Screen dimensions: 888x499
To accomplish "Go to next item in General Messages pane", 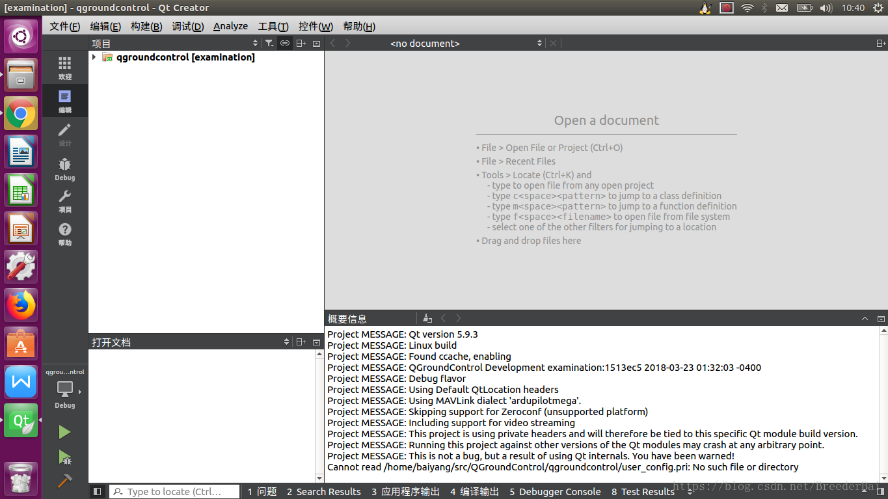I will [459, 318].
